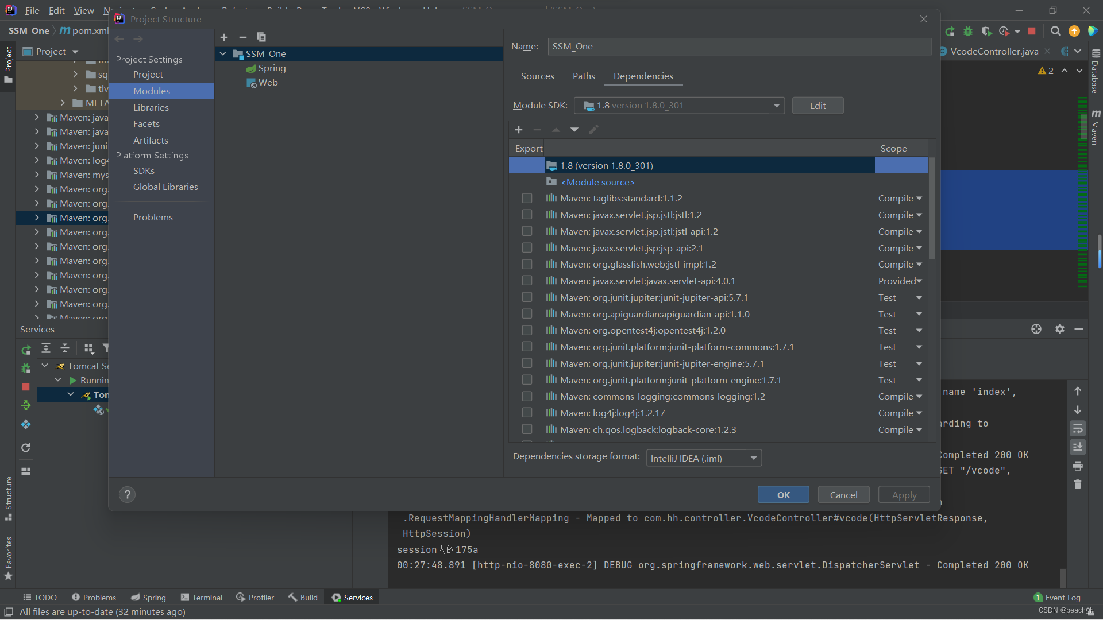Select Global Libraries in Platform Settings

pyautogui.click(x=165, y=187)
